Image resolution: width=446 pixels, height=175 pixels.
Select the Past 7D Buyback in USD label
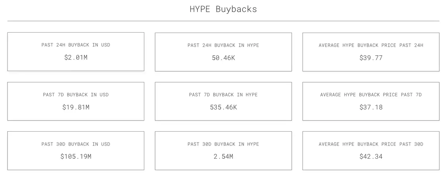pyautogui.click(x=76, y=95)
